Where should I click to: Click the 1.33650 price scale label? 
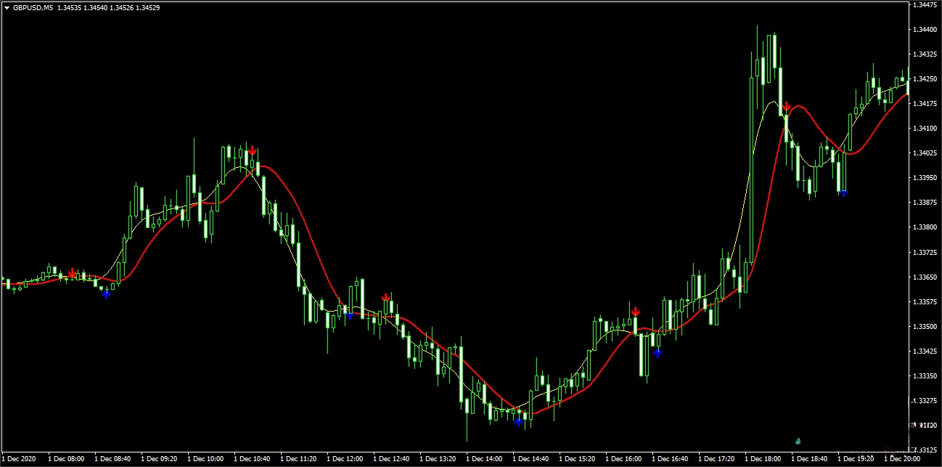[925, 277]
